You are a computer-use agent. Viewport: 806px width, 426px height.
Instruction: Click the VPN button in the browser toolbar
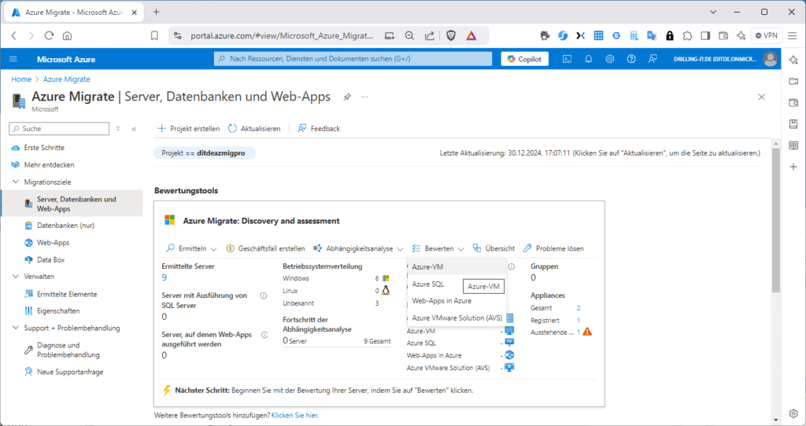767,35
